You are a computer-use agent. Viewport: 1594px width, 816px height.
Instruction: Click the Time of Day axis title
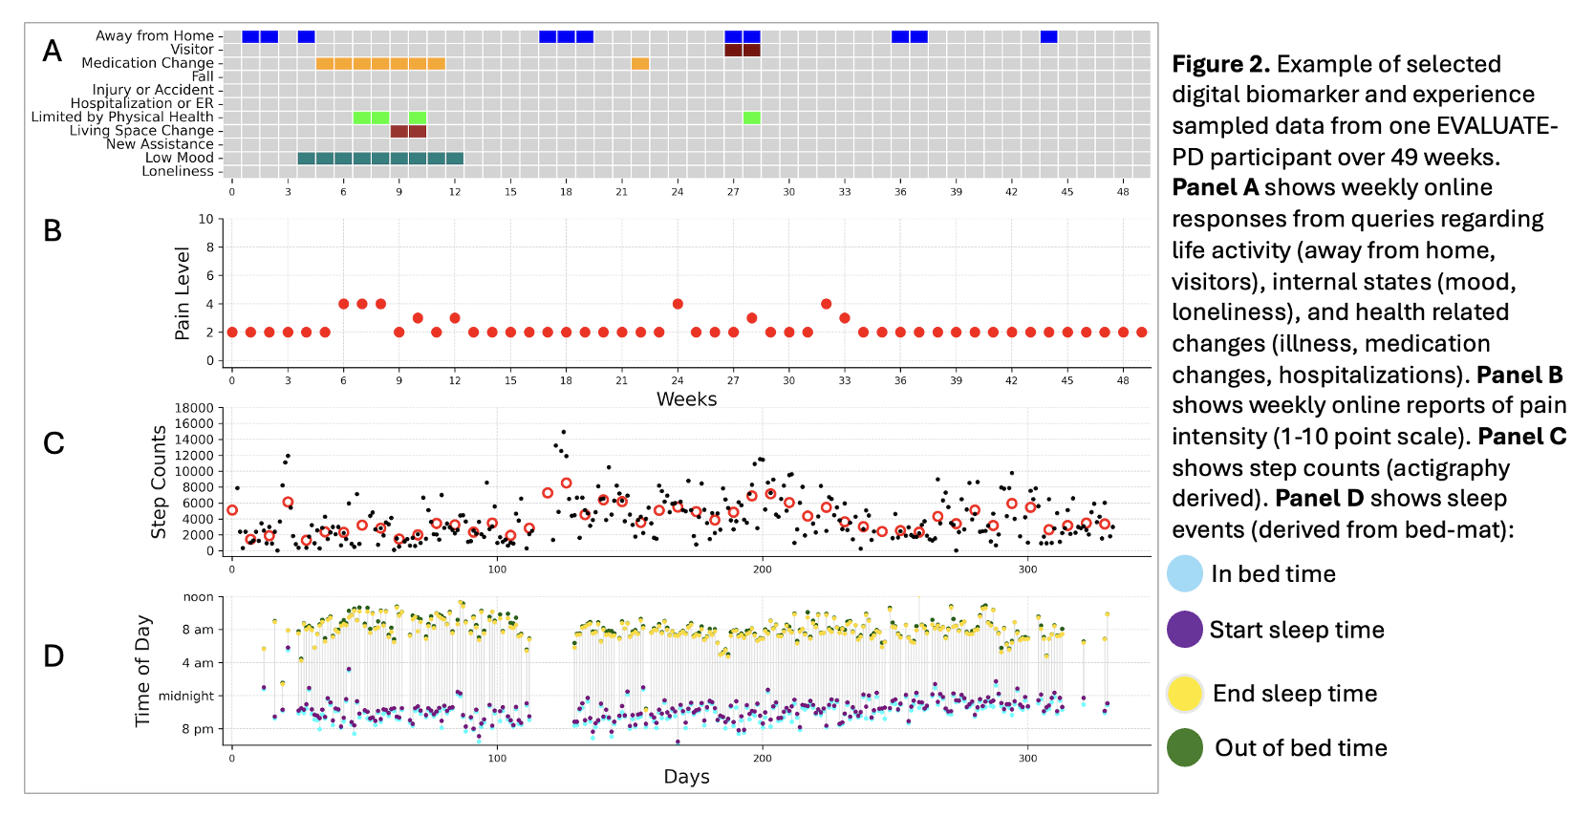143,671
